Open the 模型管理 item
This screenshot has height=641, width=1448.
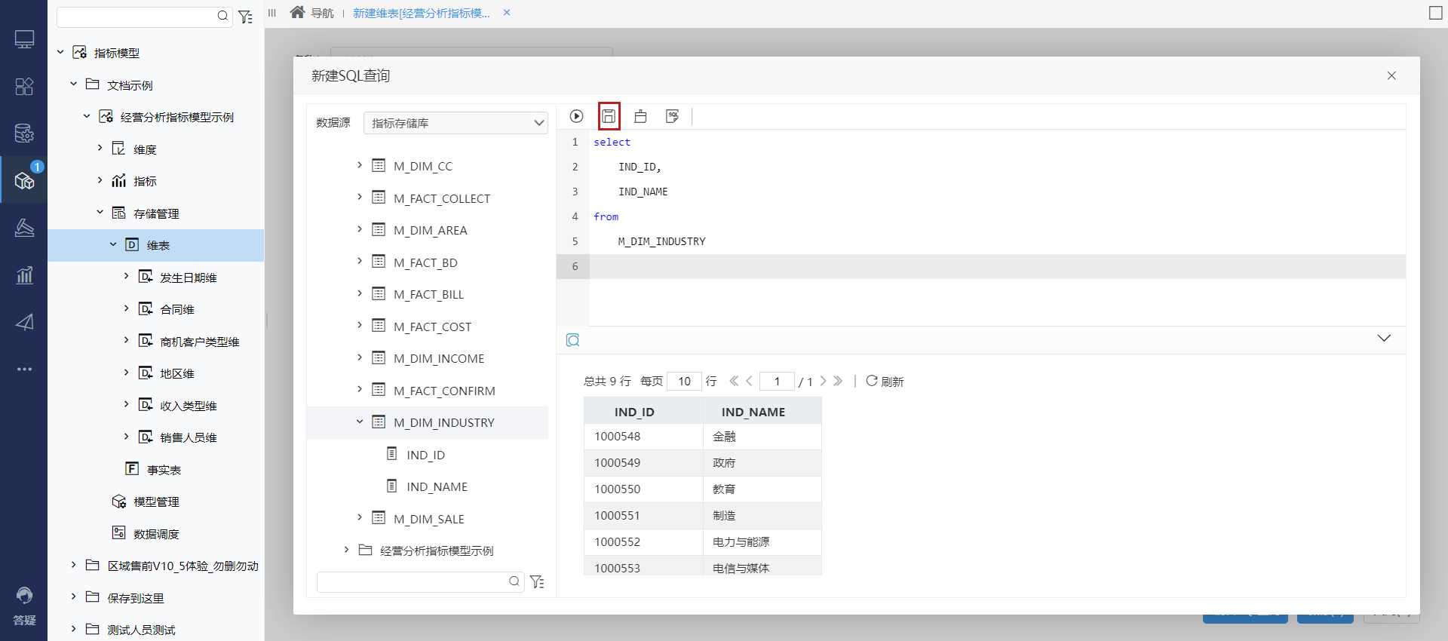tap(156, 501)
